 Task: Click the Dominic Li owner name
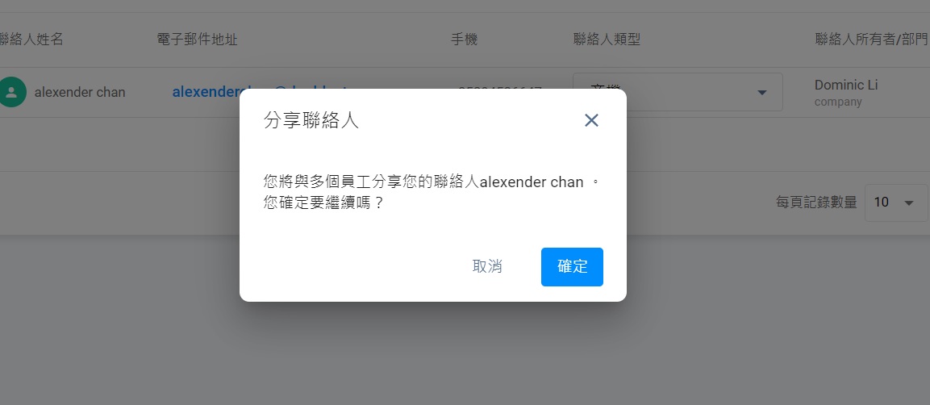click(x=846, y=85)
